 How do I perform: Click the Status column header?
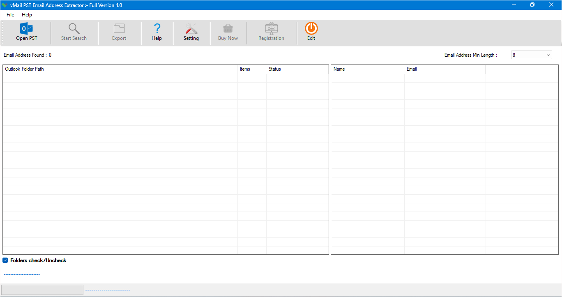pyautogui.click(x=297, y=69)
